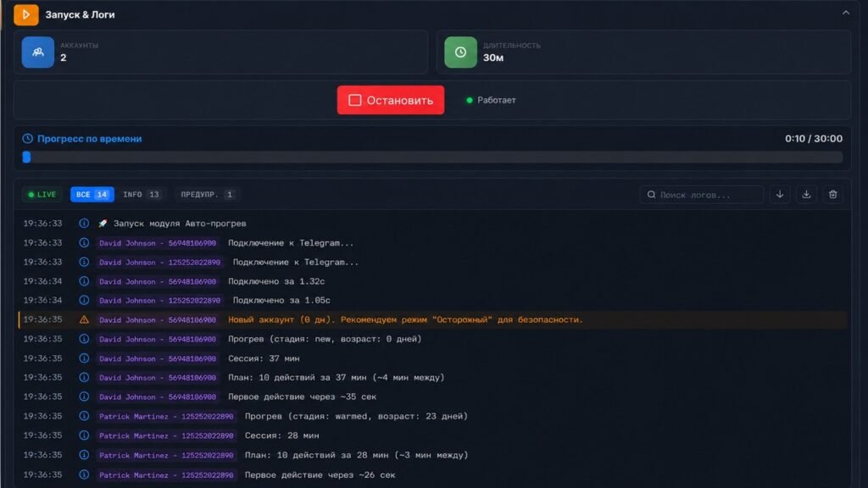This screenshot has width=868, height=488.
Task: Focus the Поиск логов search field
Action: (x=701, y=195)
